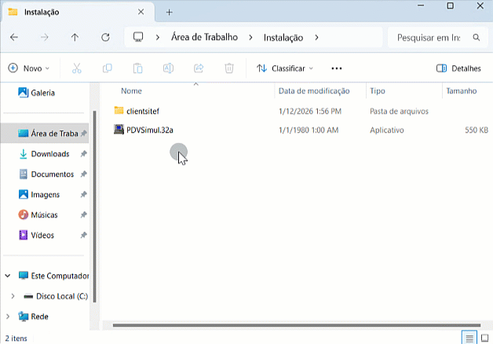The width and height of the screenshot is (493, 344).
Task: Open the Novo dropdown menu
Action: (x=29, y=68)
